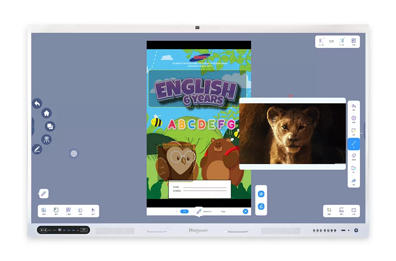Image resolution: width=396 pixels, height=261 pixels.
Task: Open recent apps stacked-squares icon
Action: (50, 126)
